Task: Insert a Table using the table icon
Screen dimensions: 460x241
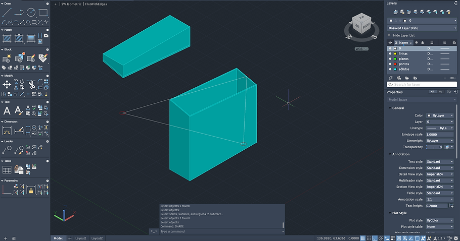Action: (x=7, y=169)
